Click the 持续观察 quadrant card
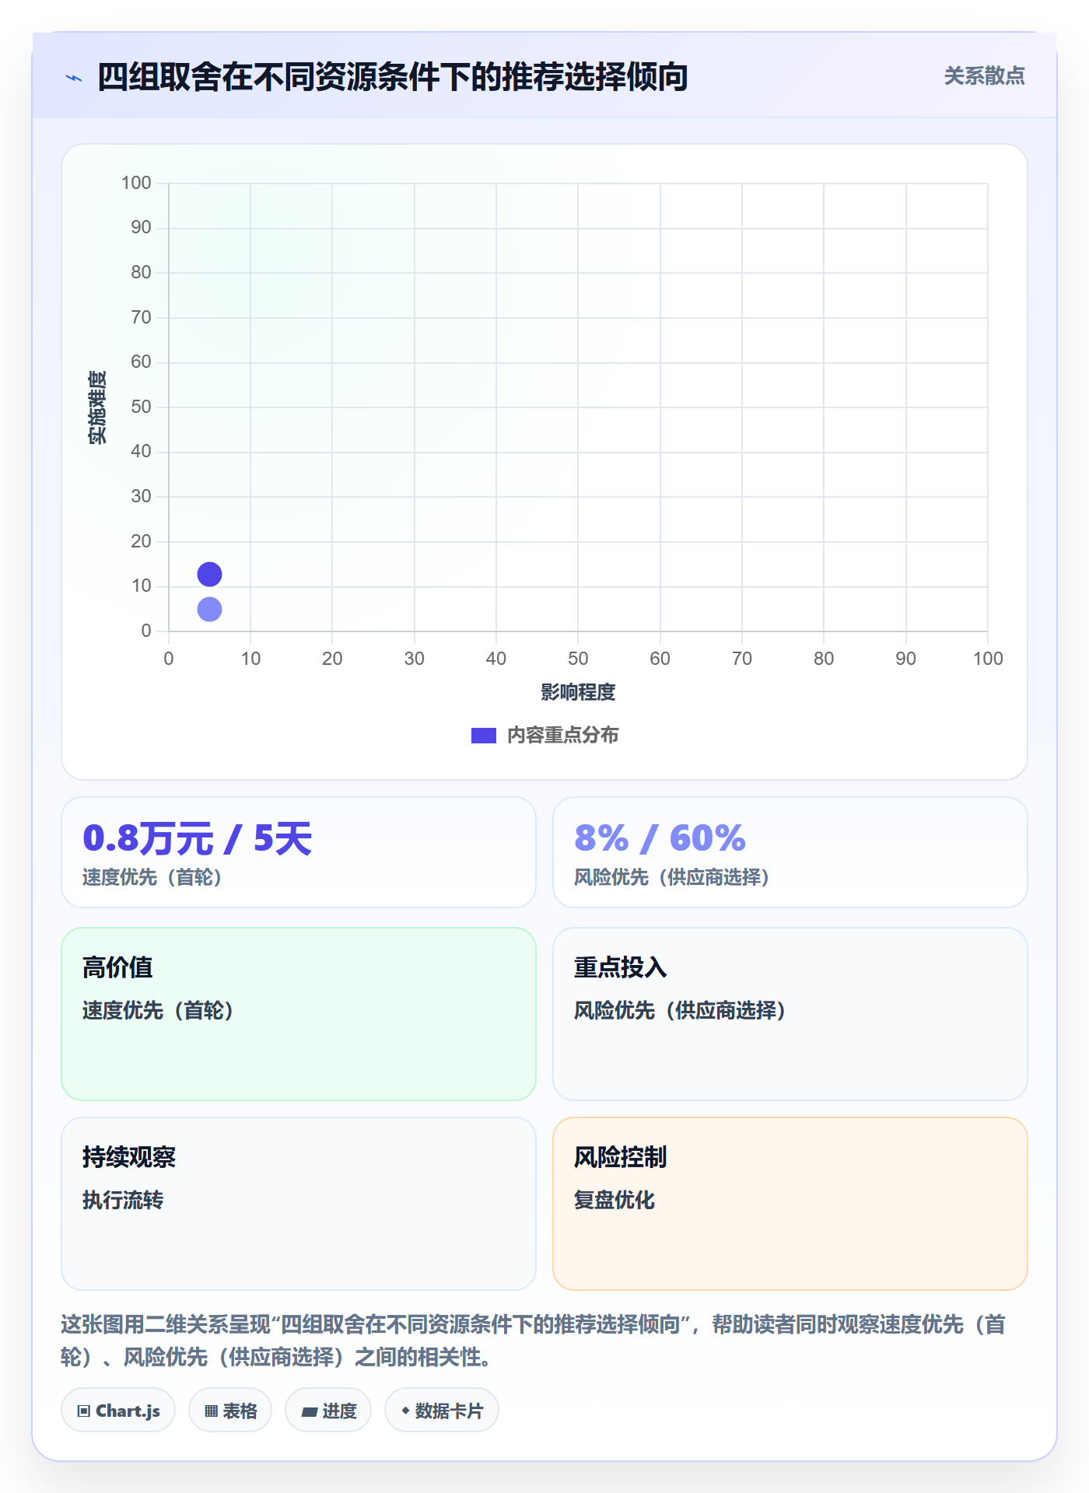 pos(299,1204)
